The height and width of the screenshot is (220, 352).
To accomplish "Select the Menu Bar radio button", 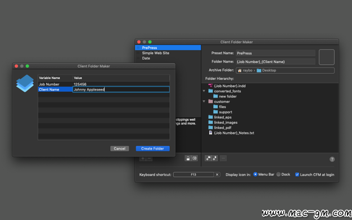I will click(255, 174).
